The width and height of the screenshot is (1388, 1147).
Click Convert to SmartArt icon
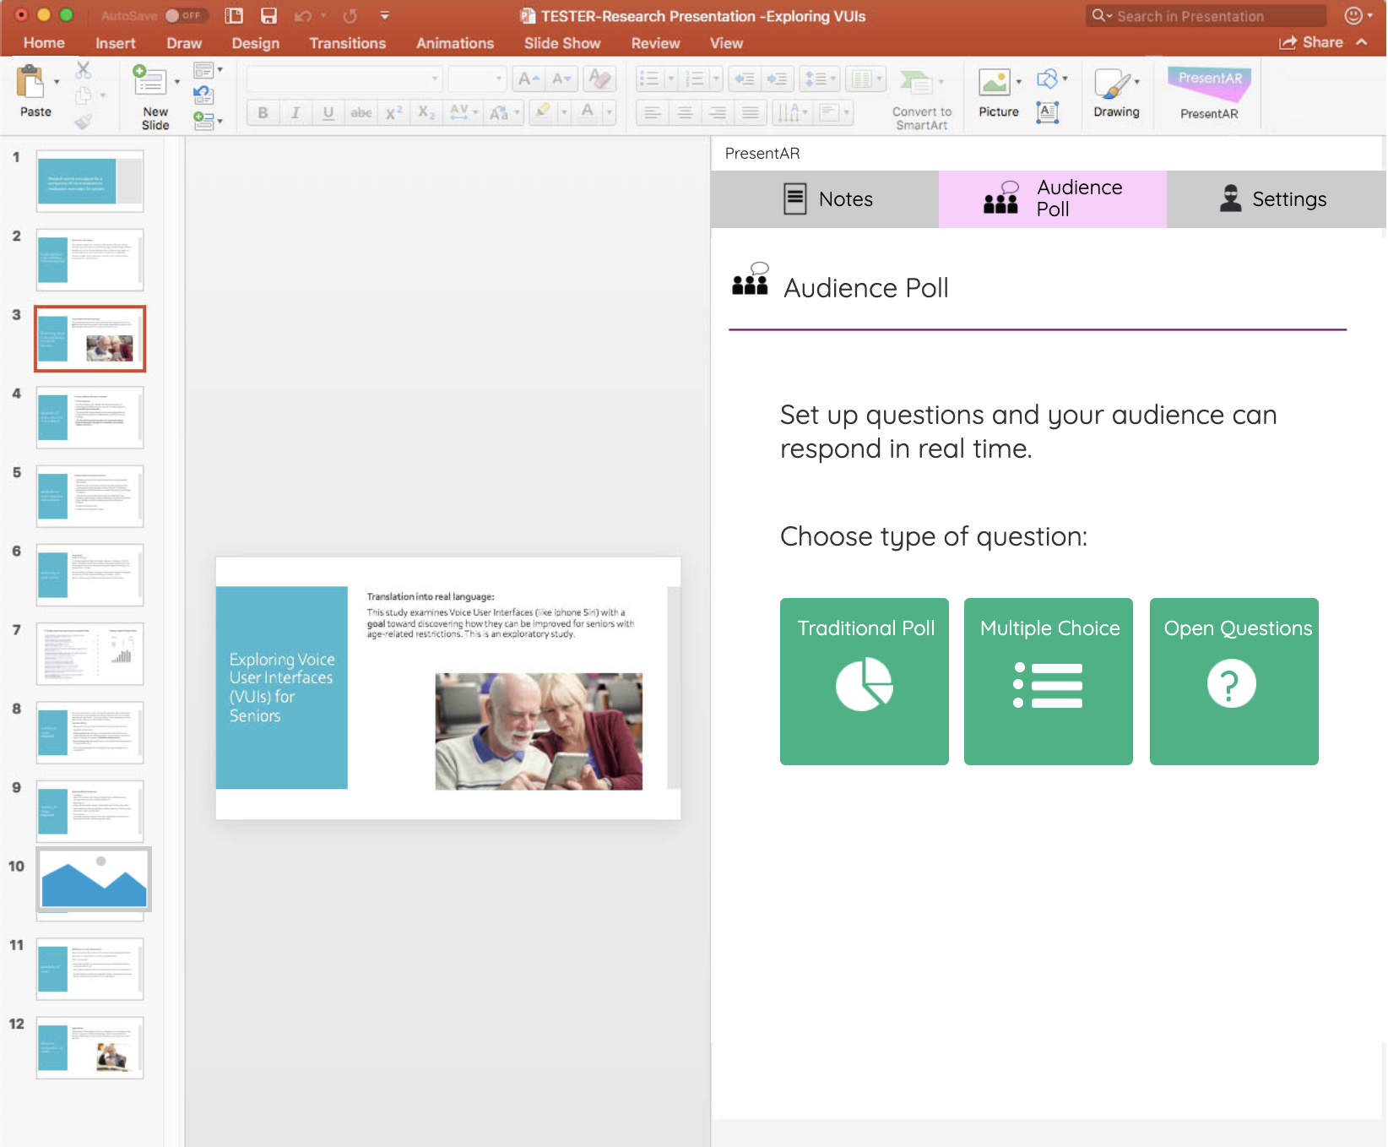(x=916, y=83)
